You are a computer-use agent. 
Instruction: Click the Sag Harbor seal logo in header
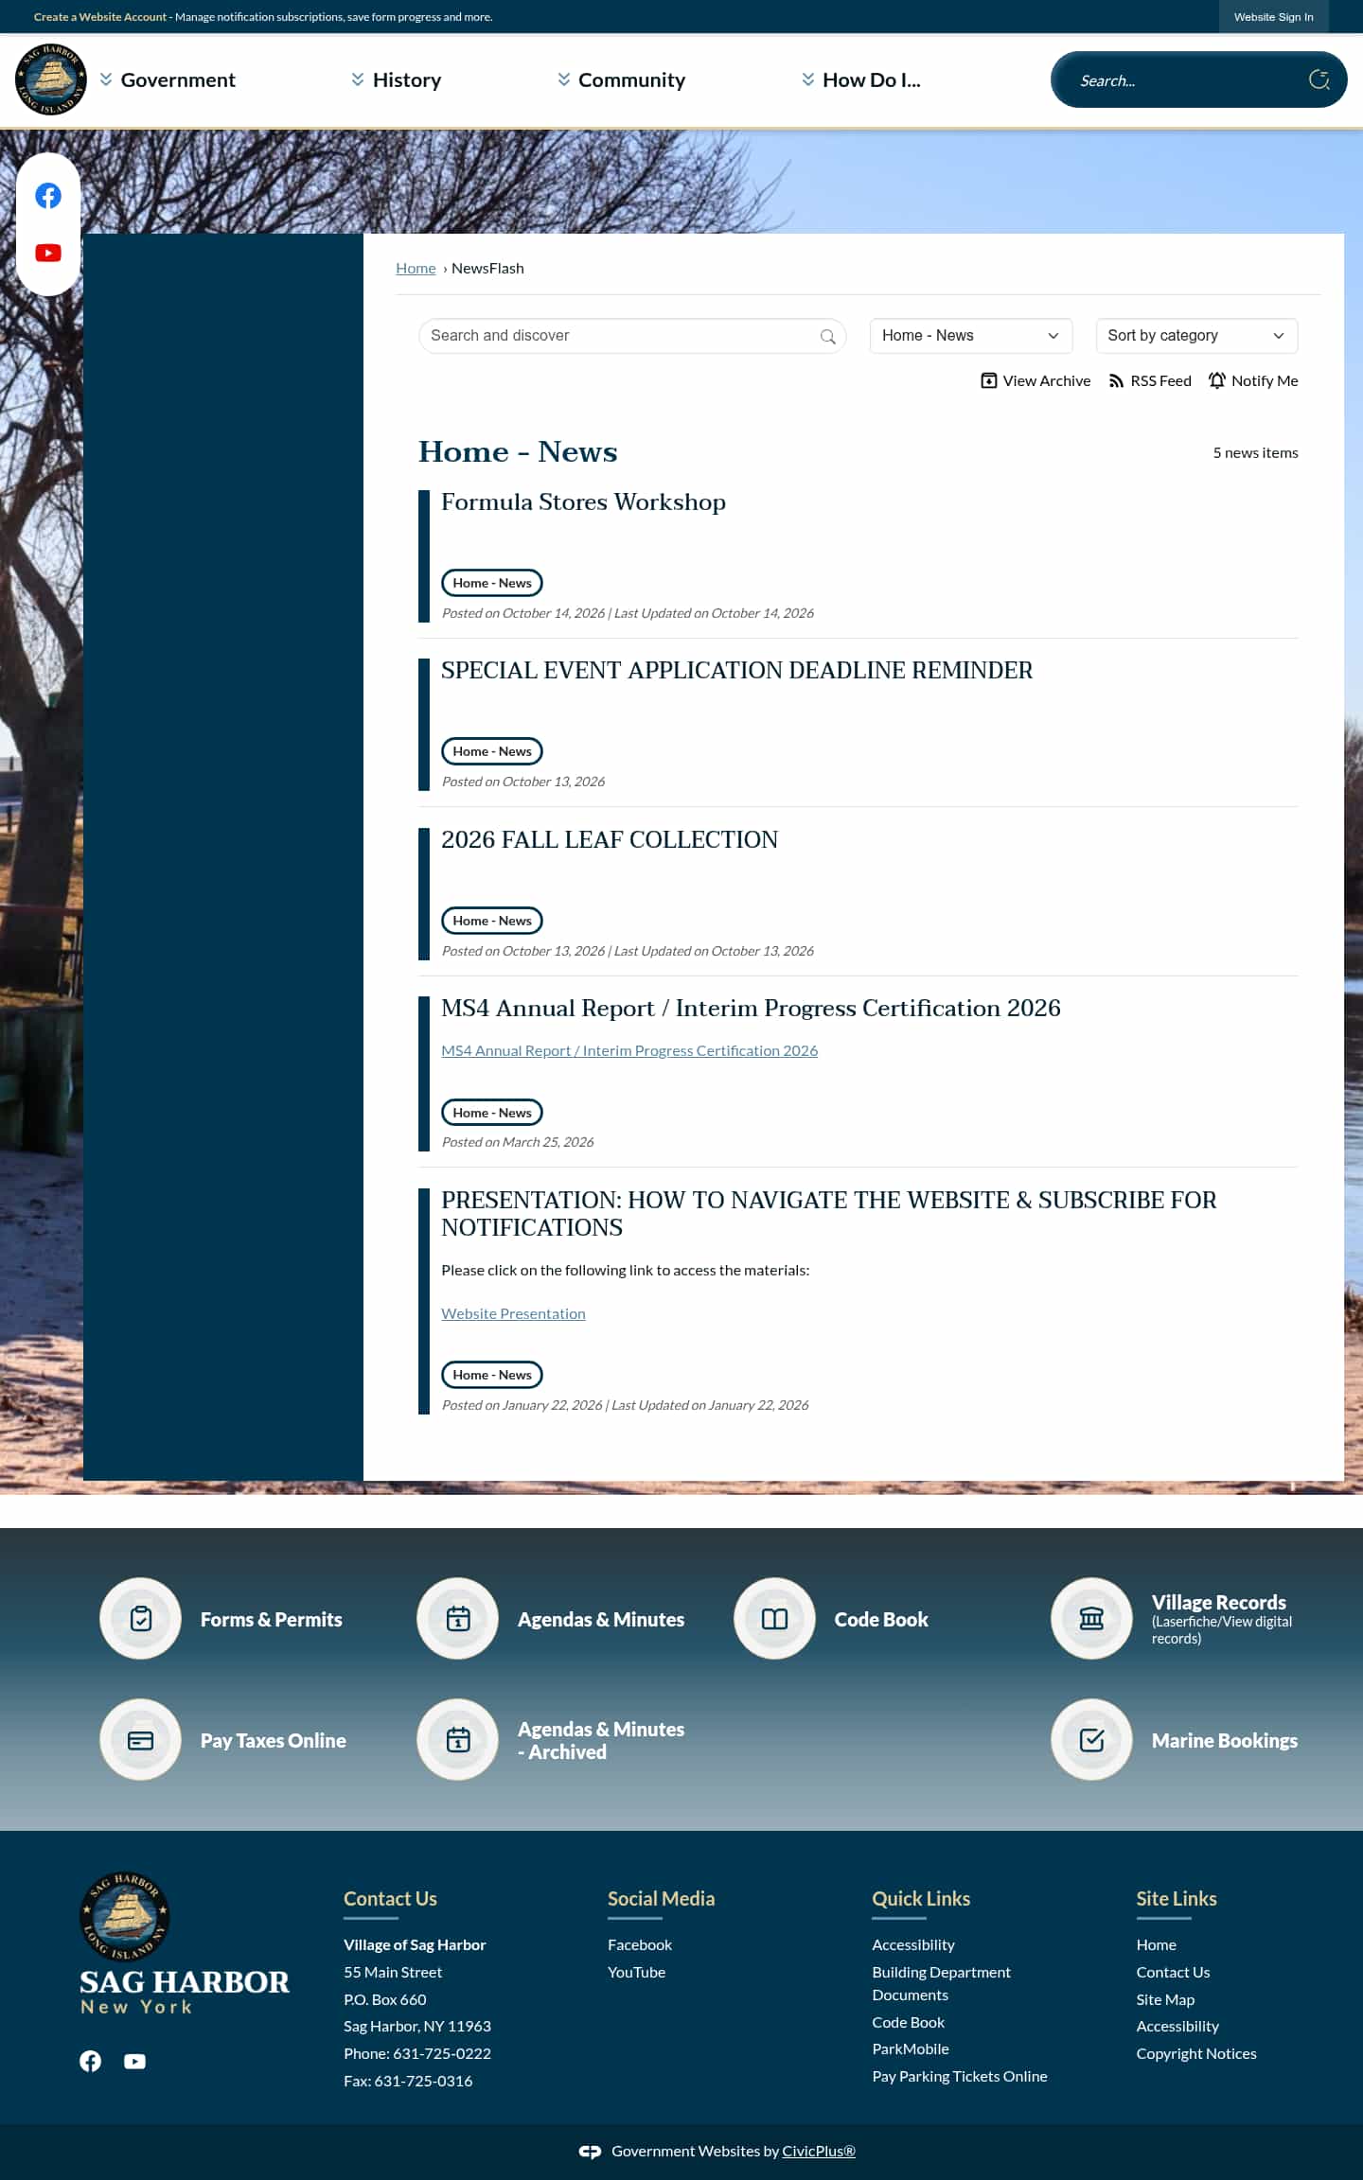point(51,79)
